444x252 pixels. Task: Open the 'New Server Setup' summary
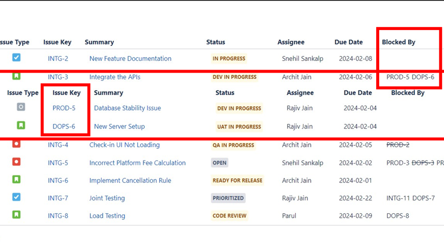[x=119, y=127]
